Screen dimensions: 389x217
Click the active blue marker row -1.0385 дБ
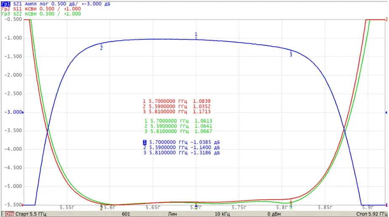tap(181, 143)
